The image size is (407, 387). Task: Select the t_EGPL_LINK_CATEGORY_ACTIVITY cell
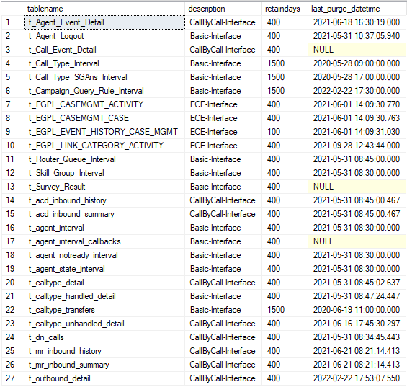pyautogui.click(x=104, y=146)
